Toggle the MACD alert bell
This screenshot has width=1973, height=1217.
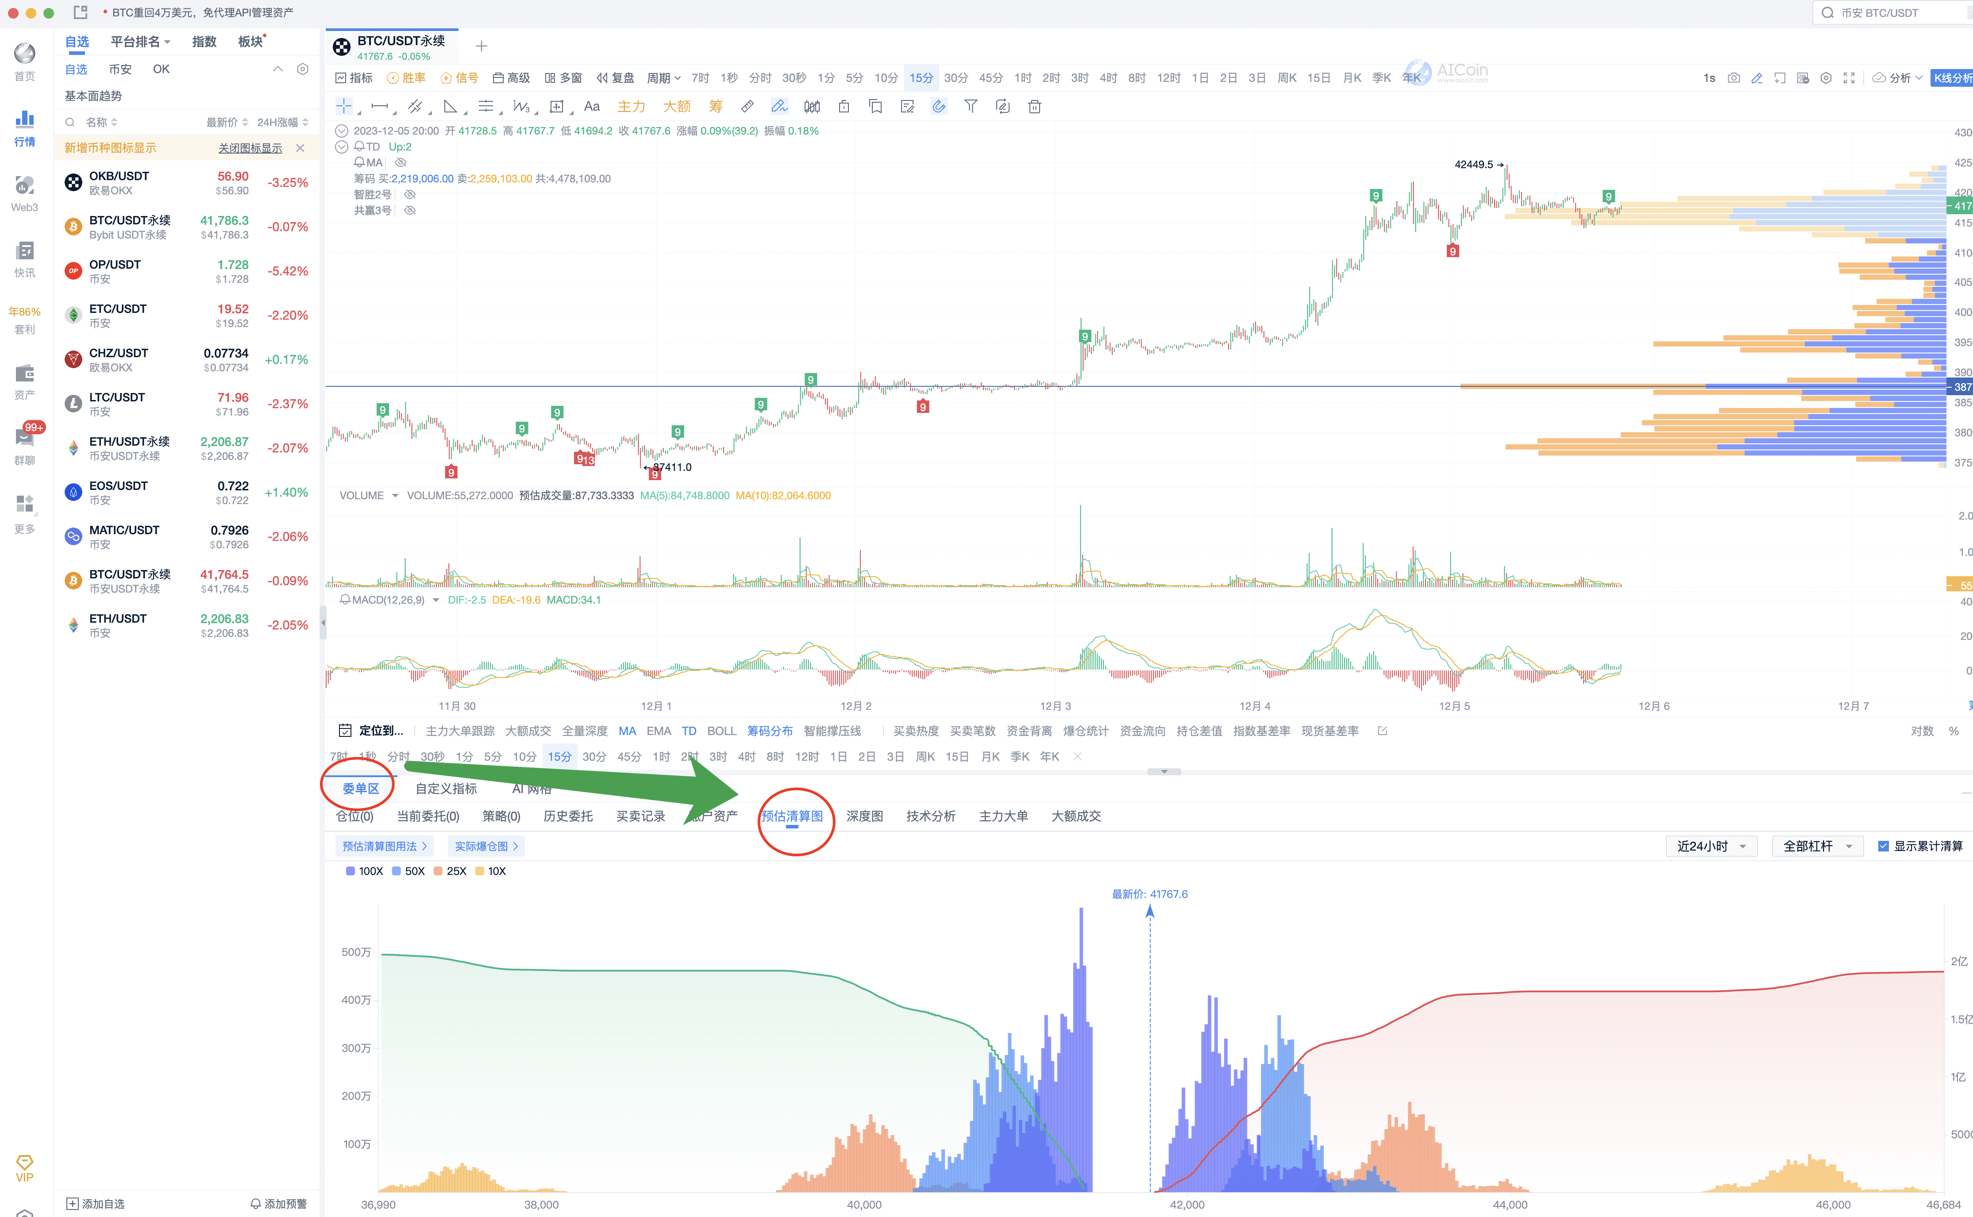tap(344, 600)
